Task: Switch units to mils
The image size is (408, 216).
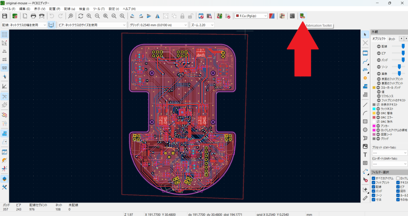Action: [4, 59]
